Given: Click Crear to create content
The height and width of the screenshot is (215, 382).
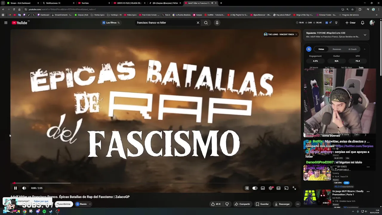Looking at the screenshot, I should 350,23.
